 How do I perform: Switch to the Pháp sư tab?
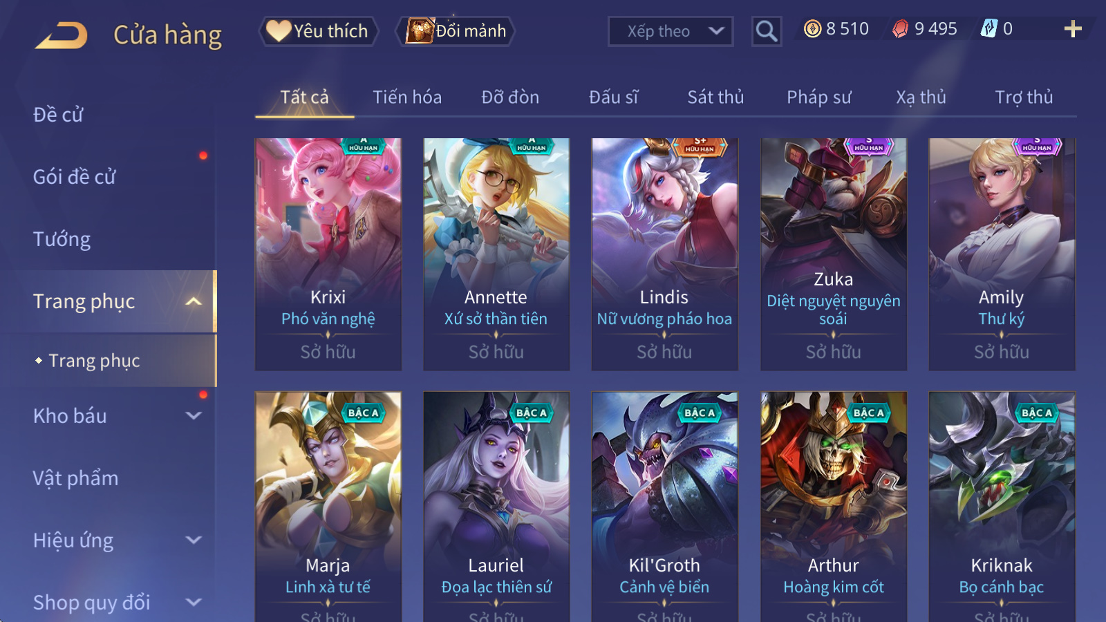click(818, 97)
